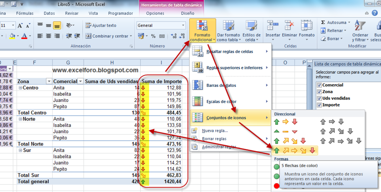
Task: Apply percent style format
Action: coord(153,36)
